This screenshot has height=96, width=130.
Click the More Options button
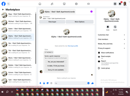(80, 22)
